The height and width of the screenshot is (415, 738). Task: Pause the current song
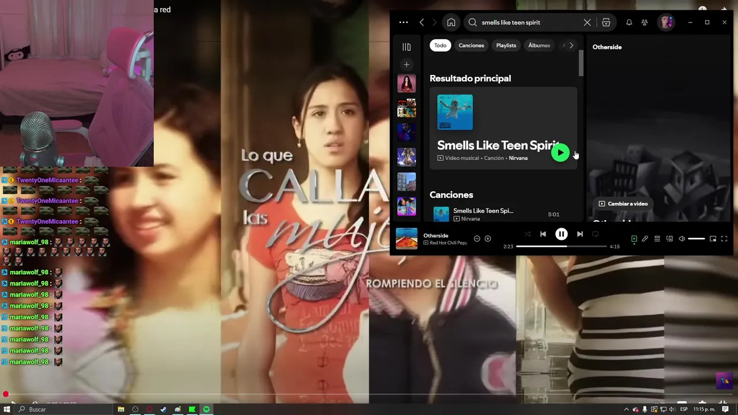click(x=562, y=234)
